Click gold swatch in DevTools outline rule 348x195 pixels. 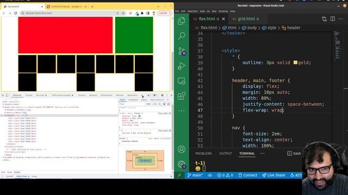click(145, 133)
